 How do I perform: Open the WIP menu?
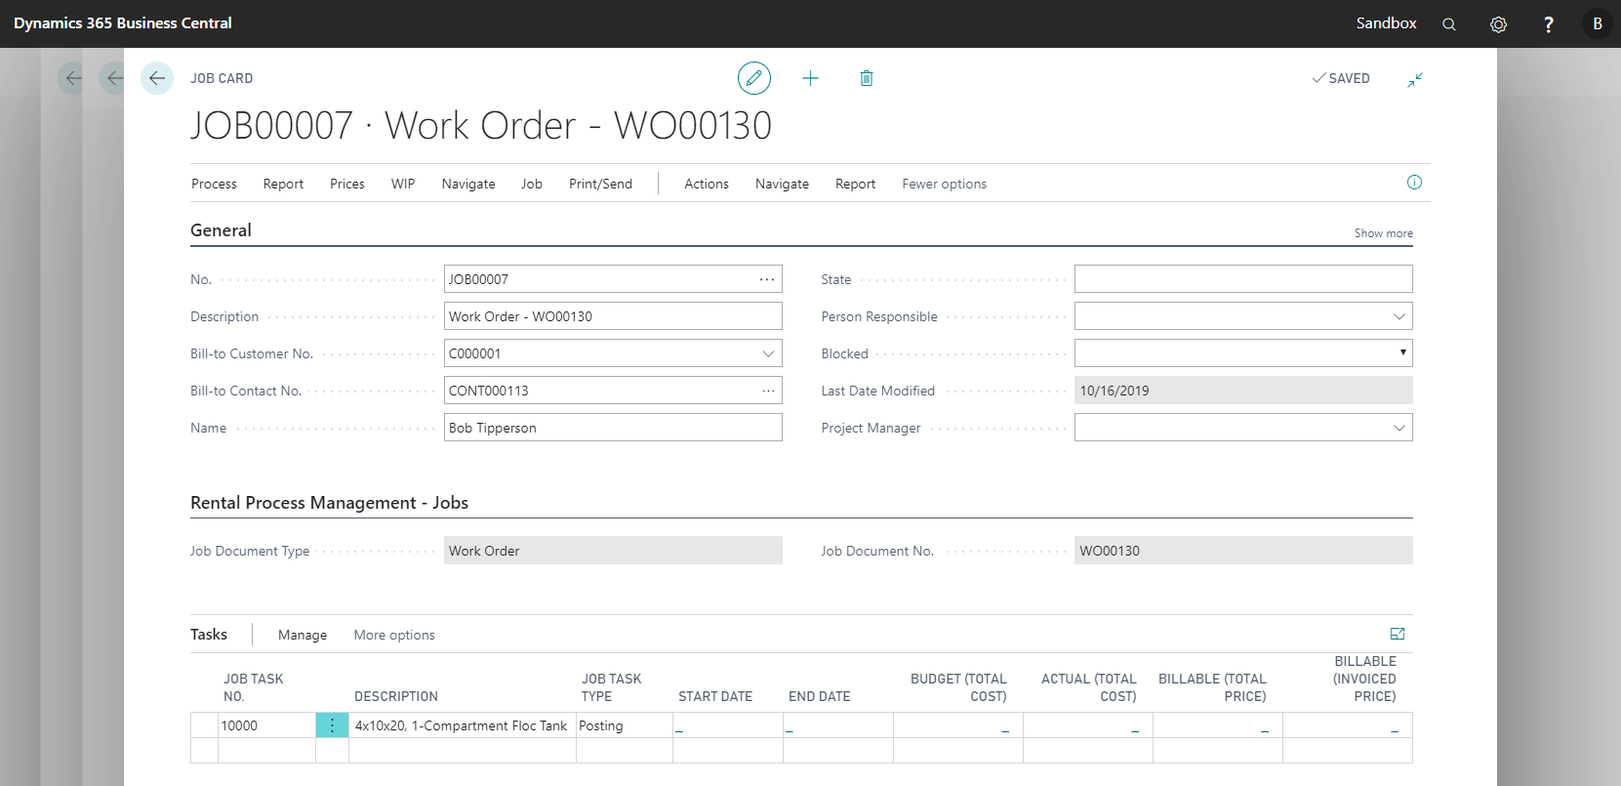pos(403,184)
